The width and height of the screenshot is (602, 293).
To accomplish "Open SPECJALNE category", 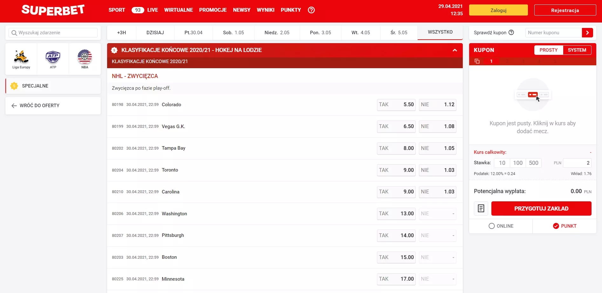I will tap(53, 86).
